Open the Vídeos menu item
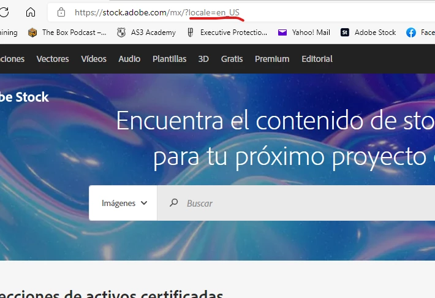The image size is (435, 298). pyautogui.click(x=94, y=59)
